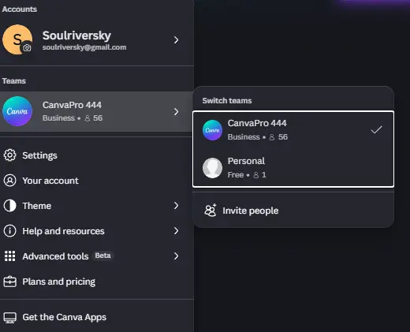Click the Advanced tools grid icon
Image resolution: width=410 pixels, height=332 pixels.
10,256
